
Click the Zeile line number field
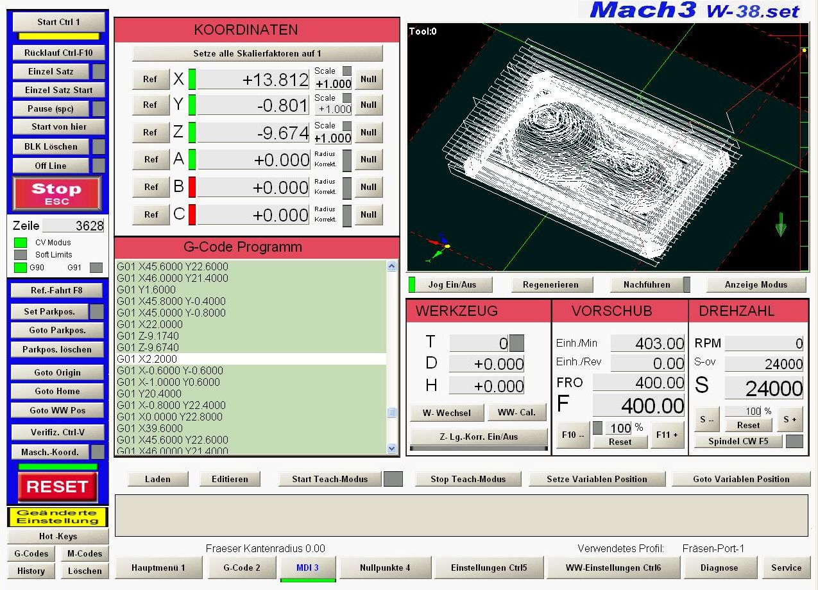point(73,225)
